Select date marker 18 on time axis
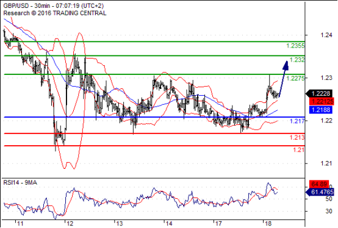Screen dimensions: 338x228 pos(268,224)
